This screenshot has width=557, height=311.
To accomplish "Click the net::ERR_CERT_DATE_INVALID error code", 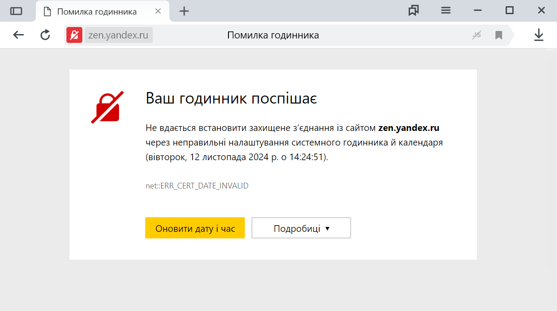I will [x=197, y=186].
